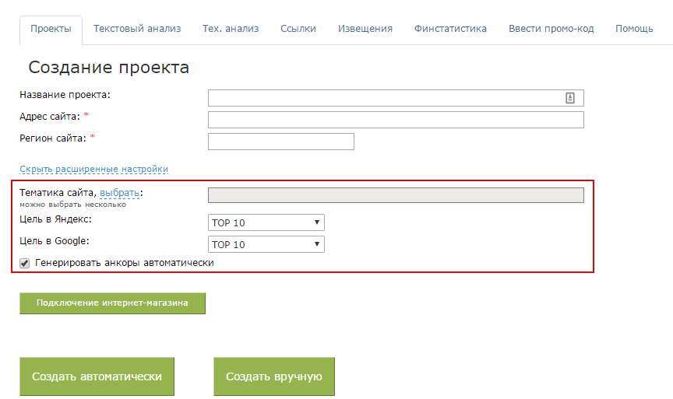Focus the 'Название проекта' text field

(386, 98)
